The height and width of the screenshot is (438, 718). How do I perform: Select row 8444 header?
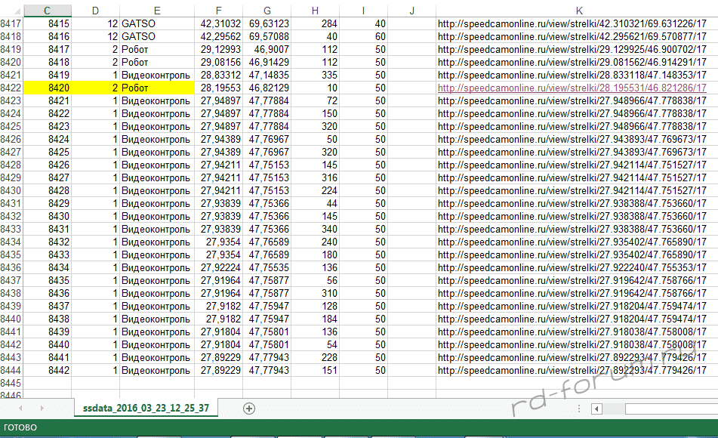point(11,371)
